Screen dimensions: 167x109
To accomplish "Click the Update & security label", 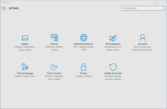I will pyautogui.click(x=113, y=73).
